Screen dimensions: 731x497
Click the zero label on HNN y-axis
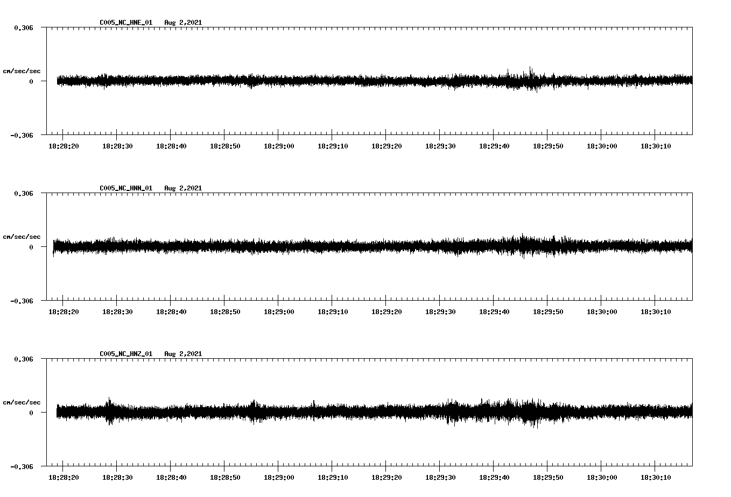tap(31, 247)
